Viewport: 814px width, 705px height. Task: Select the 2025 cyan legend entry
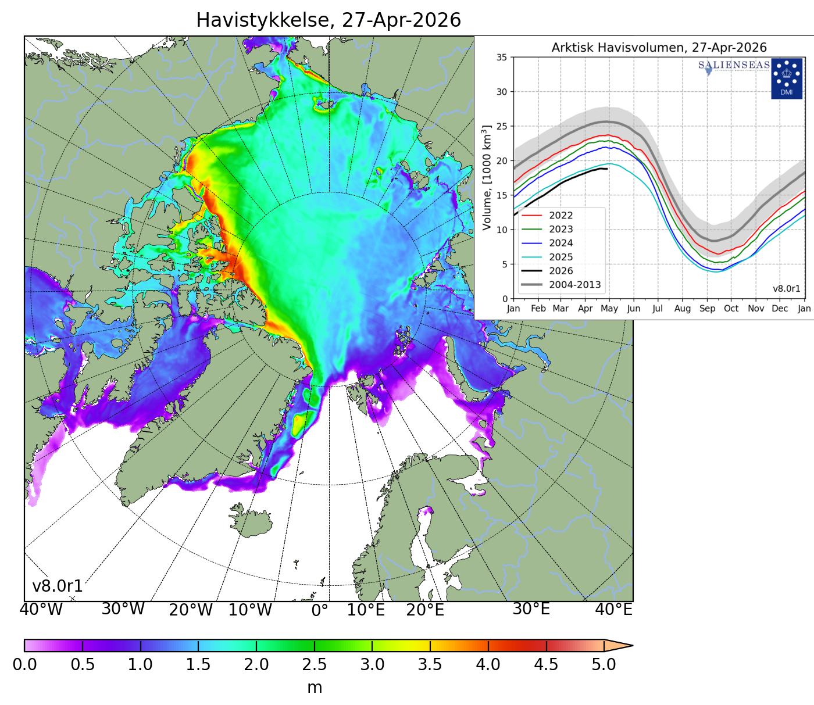pos(560,257)
